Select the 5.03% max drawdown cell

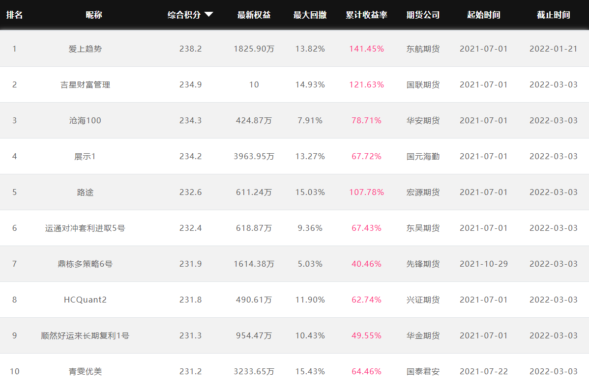(310, 264)
